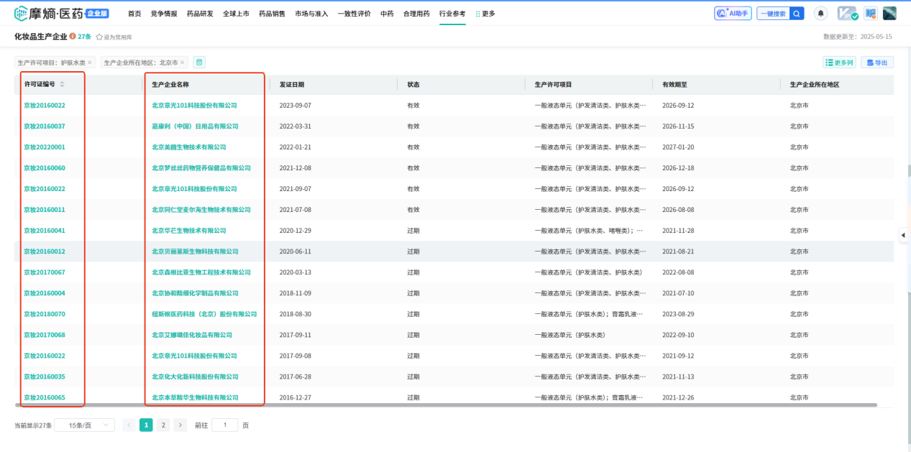Open the book guide icon
Screen dimensions: 911x452
[871, 14]
